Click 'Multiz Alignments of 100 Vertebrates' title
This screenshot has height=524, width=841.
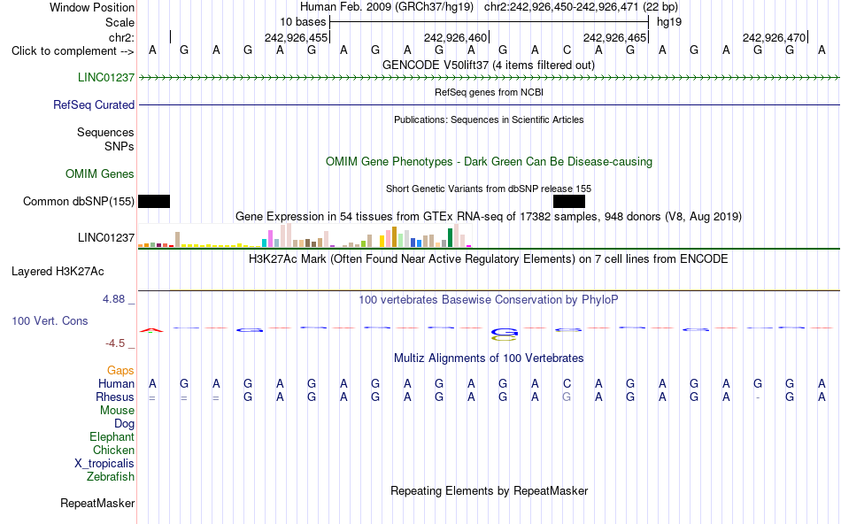coord(489,358)
